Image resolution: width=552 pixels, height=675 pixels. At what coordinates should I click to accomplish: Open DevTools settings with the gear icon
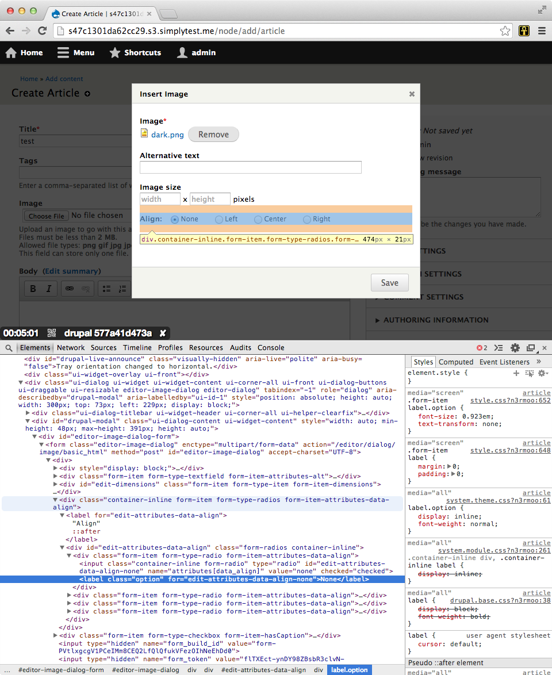515,347
